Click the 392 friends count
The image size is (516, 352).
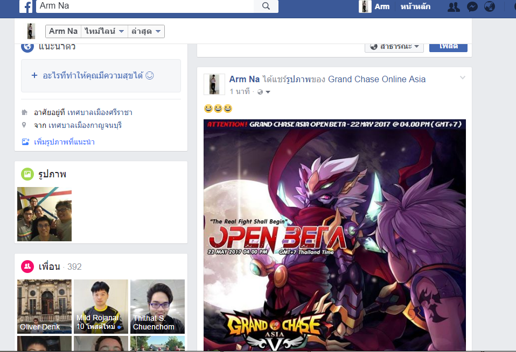(x=74, y=267)
